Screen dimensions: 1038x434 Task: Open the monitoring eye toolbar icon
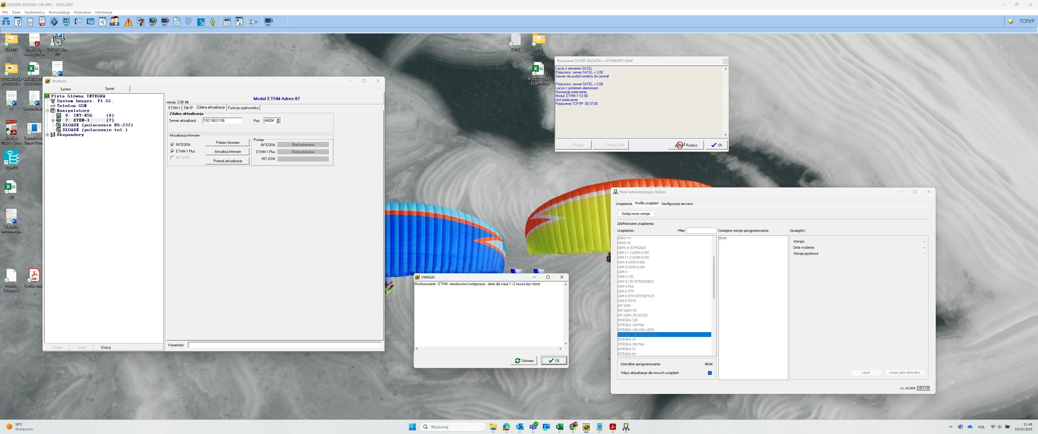tap(66, 22)
